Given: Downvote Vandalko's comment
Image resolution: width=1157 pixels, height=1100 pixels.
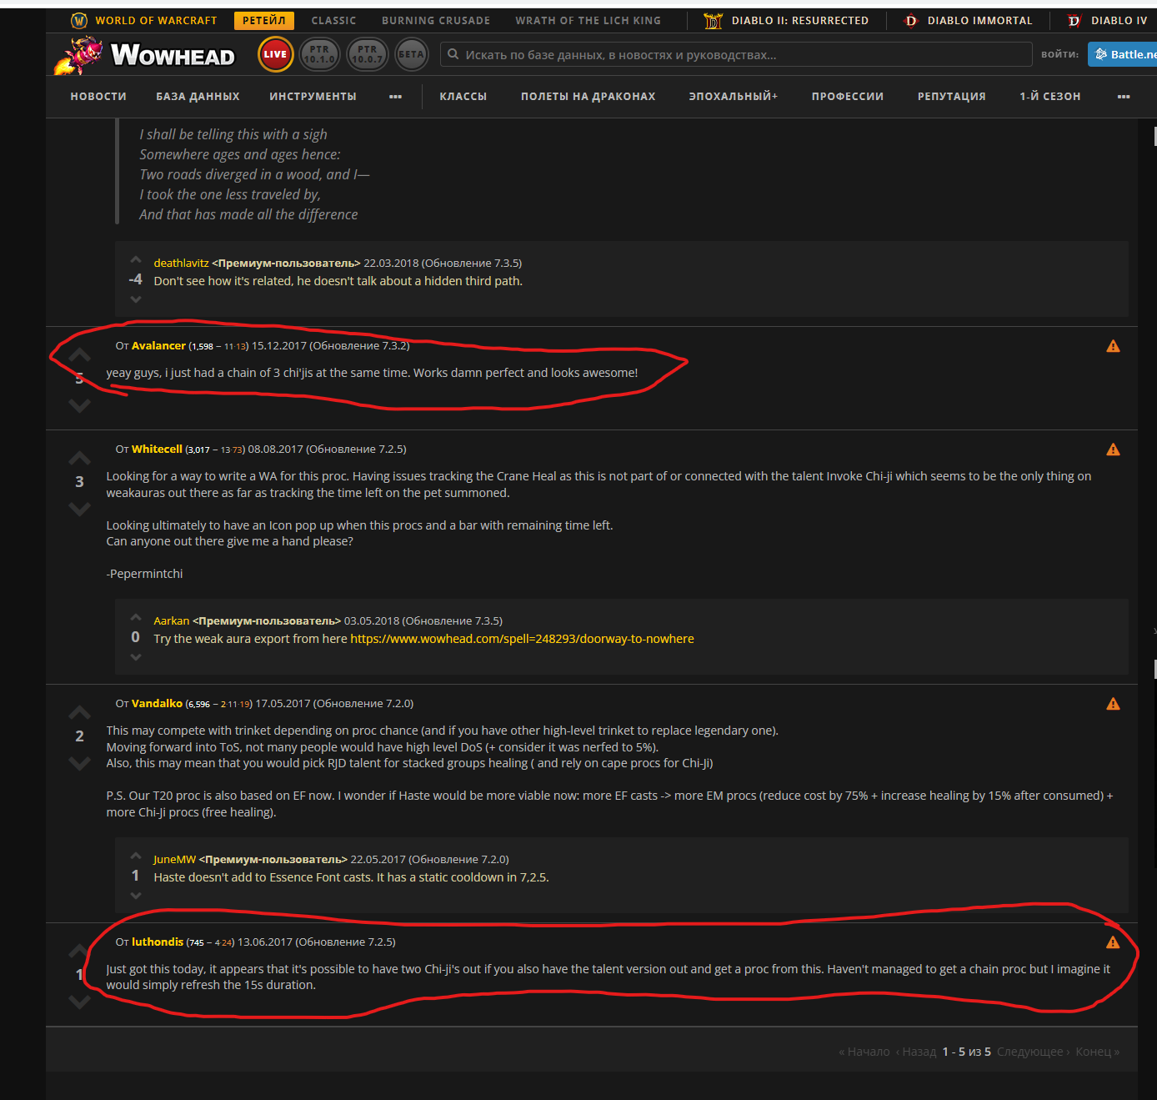Looking at the screenshot, I should [79, 763].
